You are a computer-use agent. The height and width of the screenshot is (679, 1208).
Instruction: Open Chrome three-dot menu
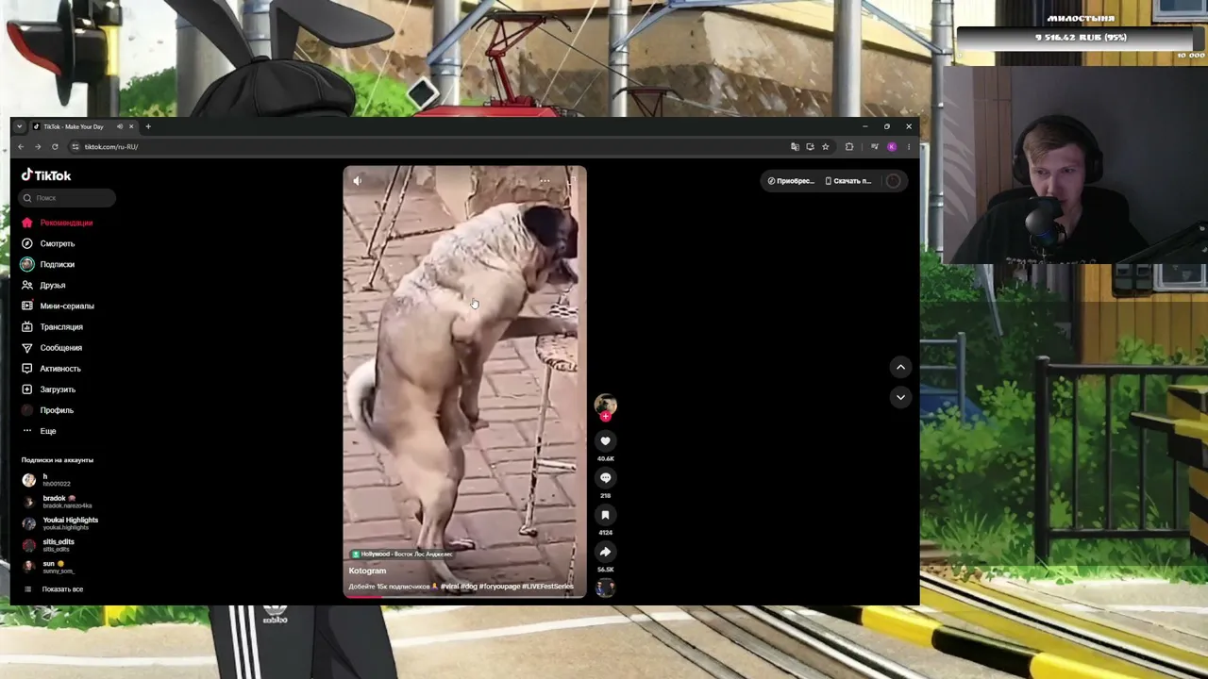click(909, 146)
